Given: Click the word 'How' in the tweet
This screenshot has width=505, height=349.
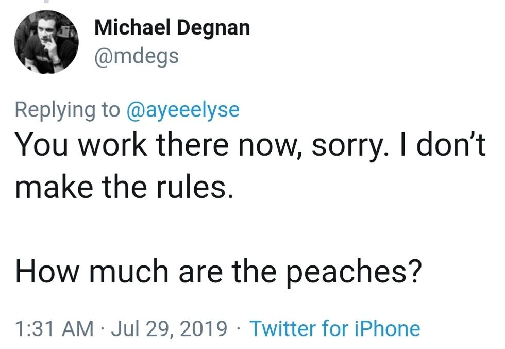Looking at the screenshot, I should click(45, 272).
